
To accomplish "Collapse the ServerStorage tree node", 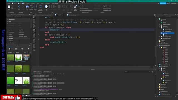I will (x=158, y=67).
